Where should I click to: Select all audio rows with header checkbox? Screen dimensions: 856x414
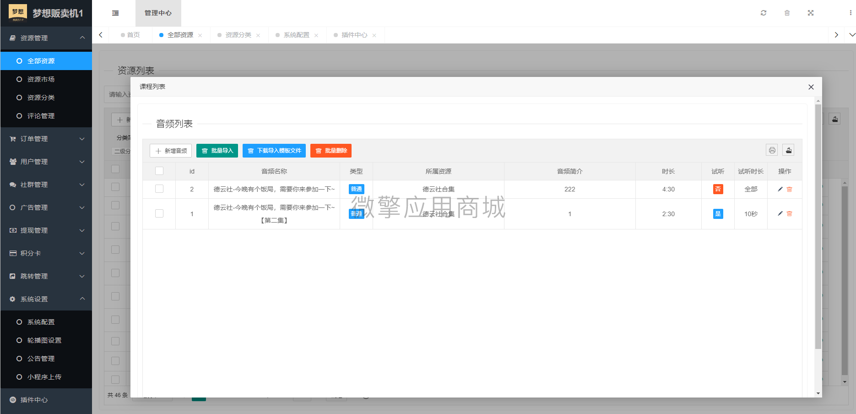pyautogui.click(x=159, y=171)
